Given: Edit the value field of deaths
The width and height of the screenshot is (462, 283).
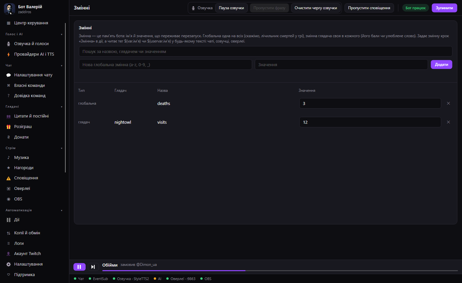Looking at the screenshot, I should [x=370, y=103].
